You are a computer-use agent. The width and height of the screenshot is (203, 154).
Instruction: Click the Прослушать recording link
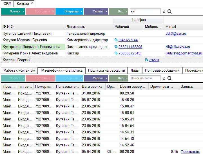point(190,151)
